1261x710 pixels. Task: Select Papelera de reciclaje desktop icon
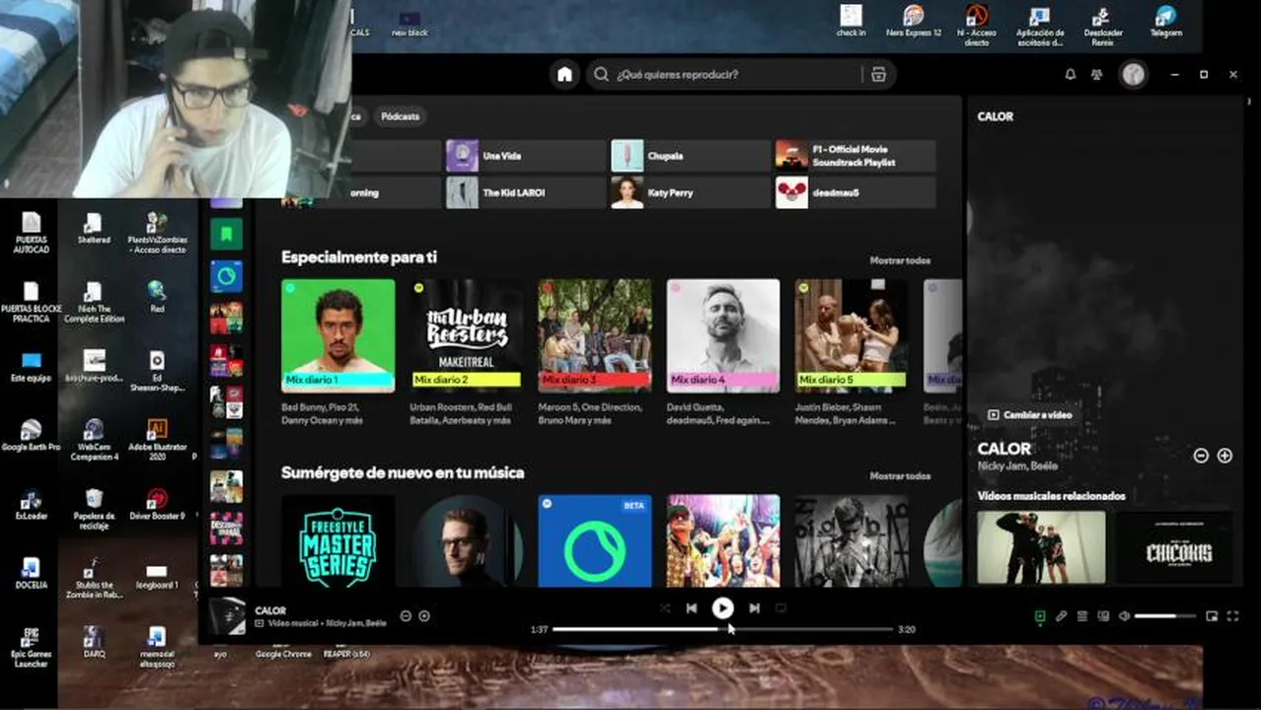94,509
